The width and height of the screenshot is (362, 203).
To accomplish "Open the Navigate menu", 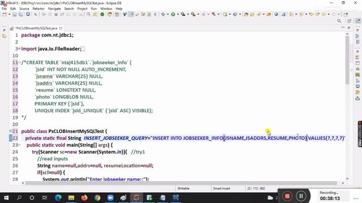I will [x=54, y=9].
